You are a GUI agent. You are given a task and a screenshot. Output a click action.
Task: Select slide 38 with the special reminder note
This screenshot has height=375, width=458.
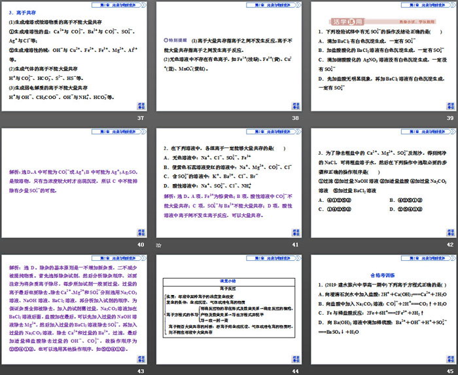pos(228,56)
